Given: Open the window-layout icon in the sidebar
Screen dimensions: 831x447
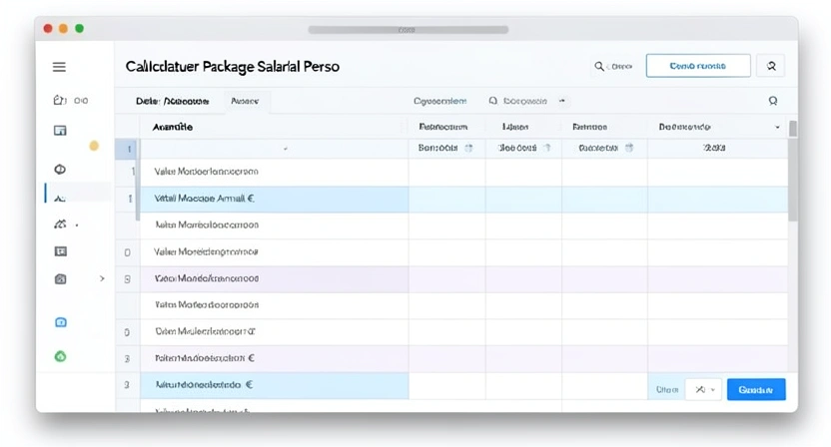Looking at the screenshot, I should [60, 131].
